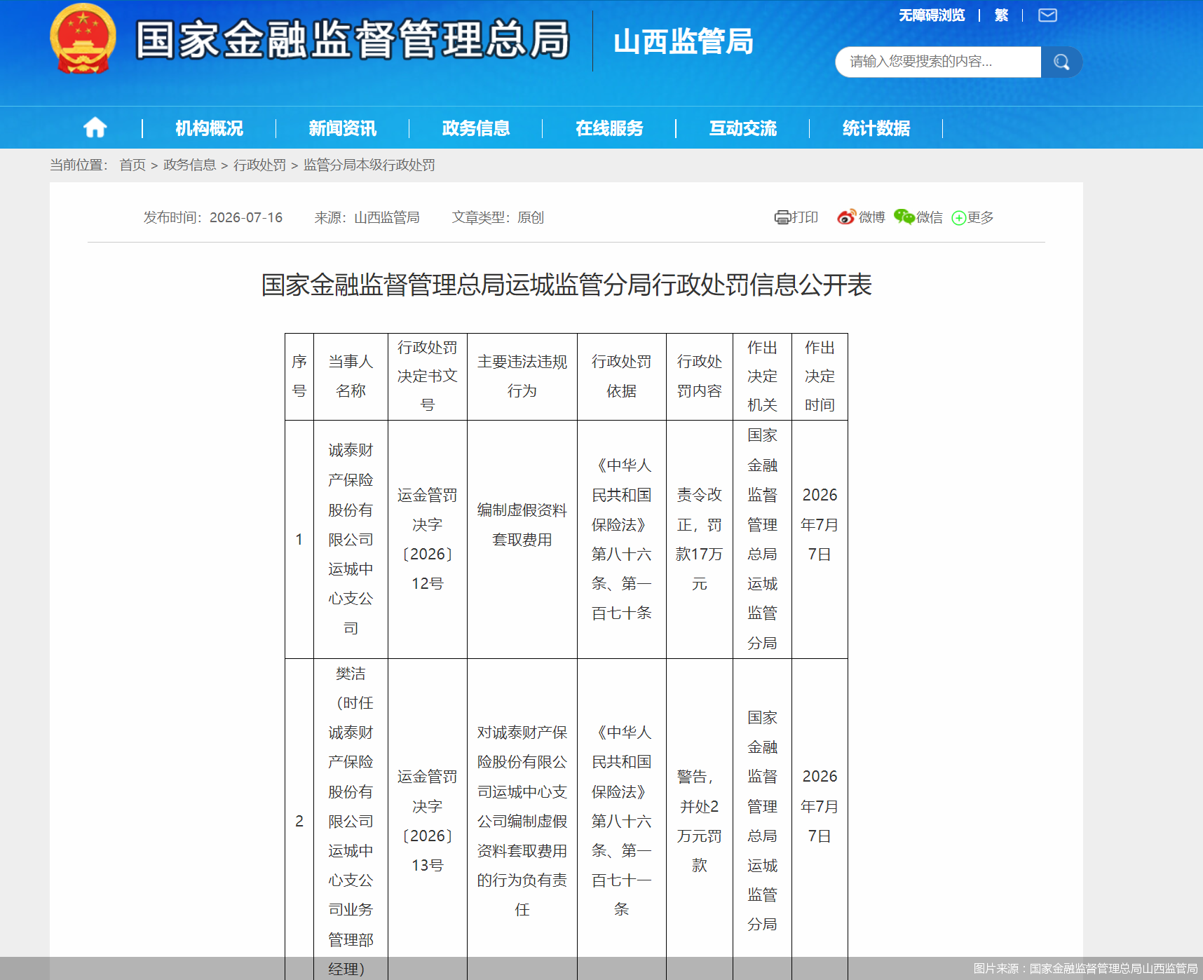Click table header 作出决定时间

click(x=820, y=376)
